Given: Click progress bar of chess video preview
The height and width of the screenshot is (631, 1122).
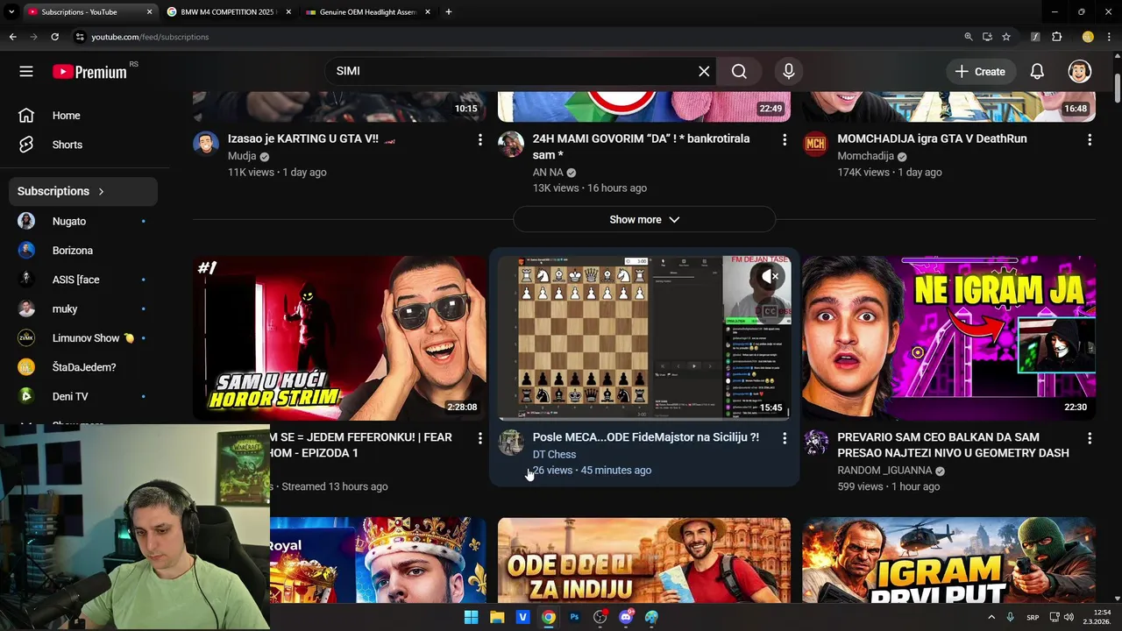Looking at the screenshot, I should pyautogui.click(x=644, y=419).
